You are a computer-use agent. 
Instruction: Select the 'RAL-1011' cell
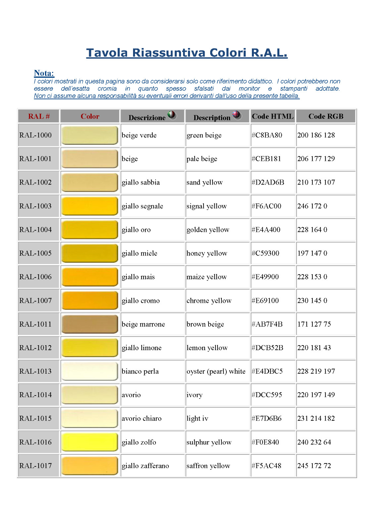[39, 324]
